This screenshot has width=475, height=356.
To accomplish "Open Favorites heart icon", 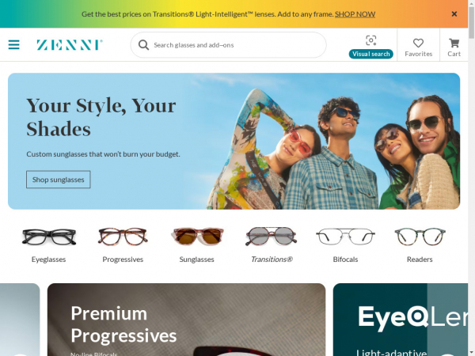I will [418, 43].
